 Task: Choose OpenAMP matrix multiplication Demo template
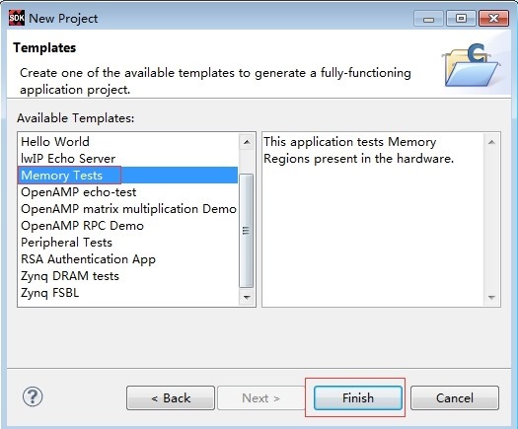tap(128, 209)
